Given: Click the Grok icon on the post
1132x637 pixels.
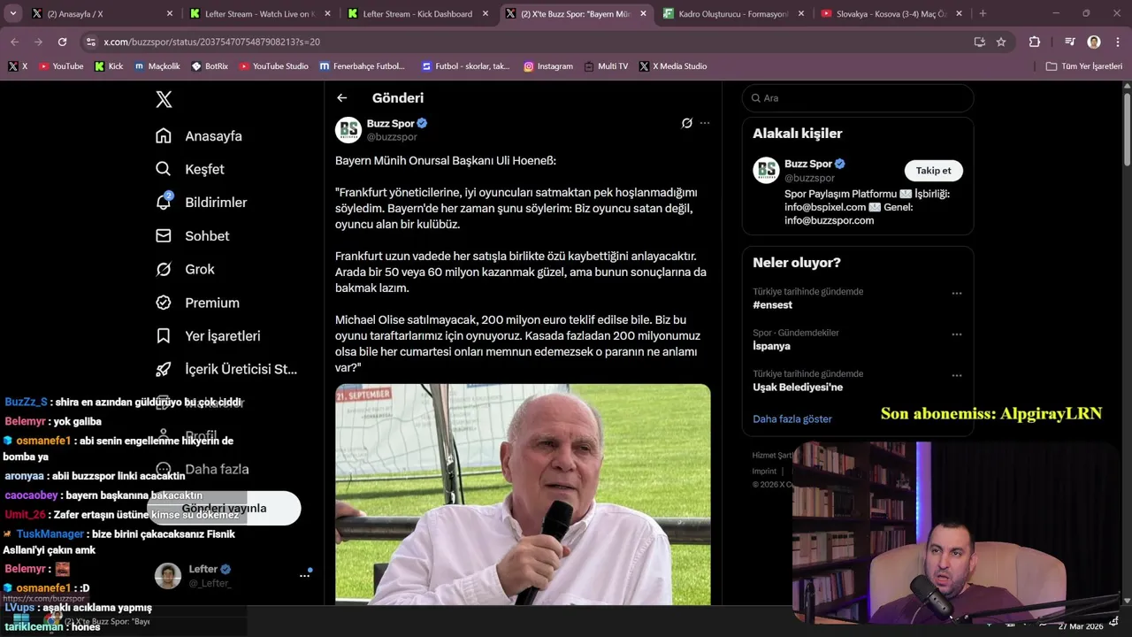Looking at the screenshot, I should [x=686, y=123].
